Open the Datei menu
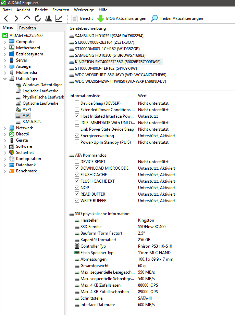The image size is (235, 315). [7, 10]
